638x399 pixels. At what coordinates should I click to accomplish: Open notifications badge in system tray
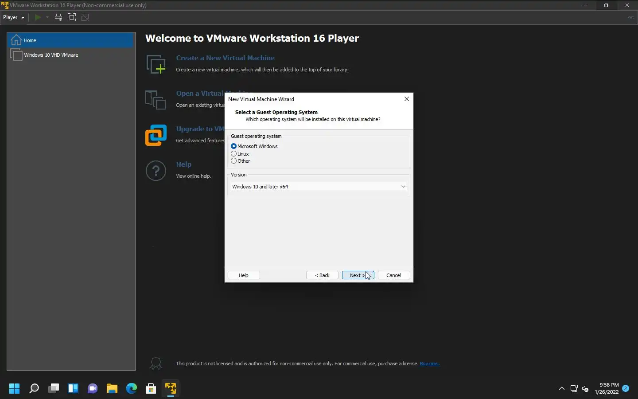click(626, 388)
